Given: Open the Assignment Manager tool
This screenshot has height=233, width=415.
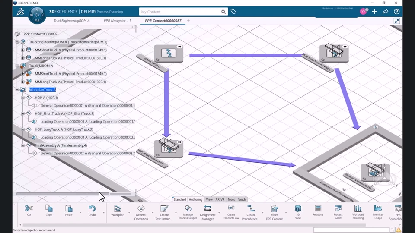Looking at the screenshot, I should (x=207, y=208).
